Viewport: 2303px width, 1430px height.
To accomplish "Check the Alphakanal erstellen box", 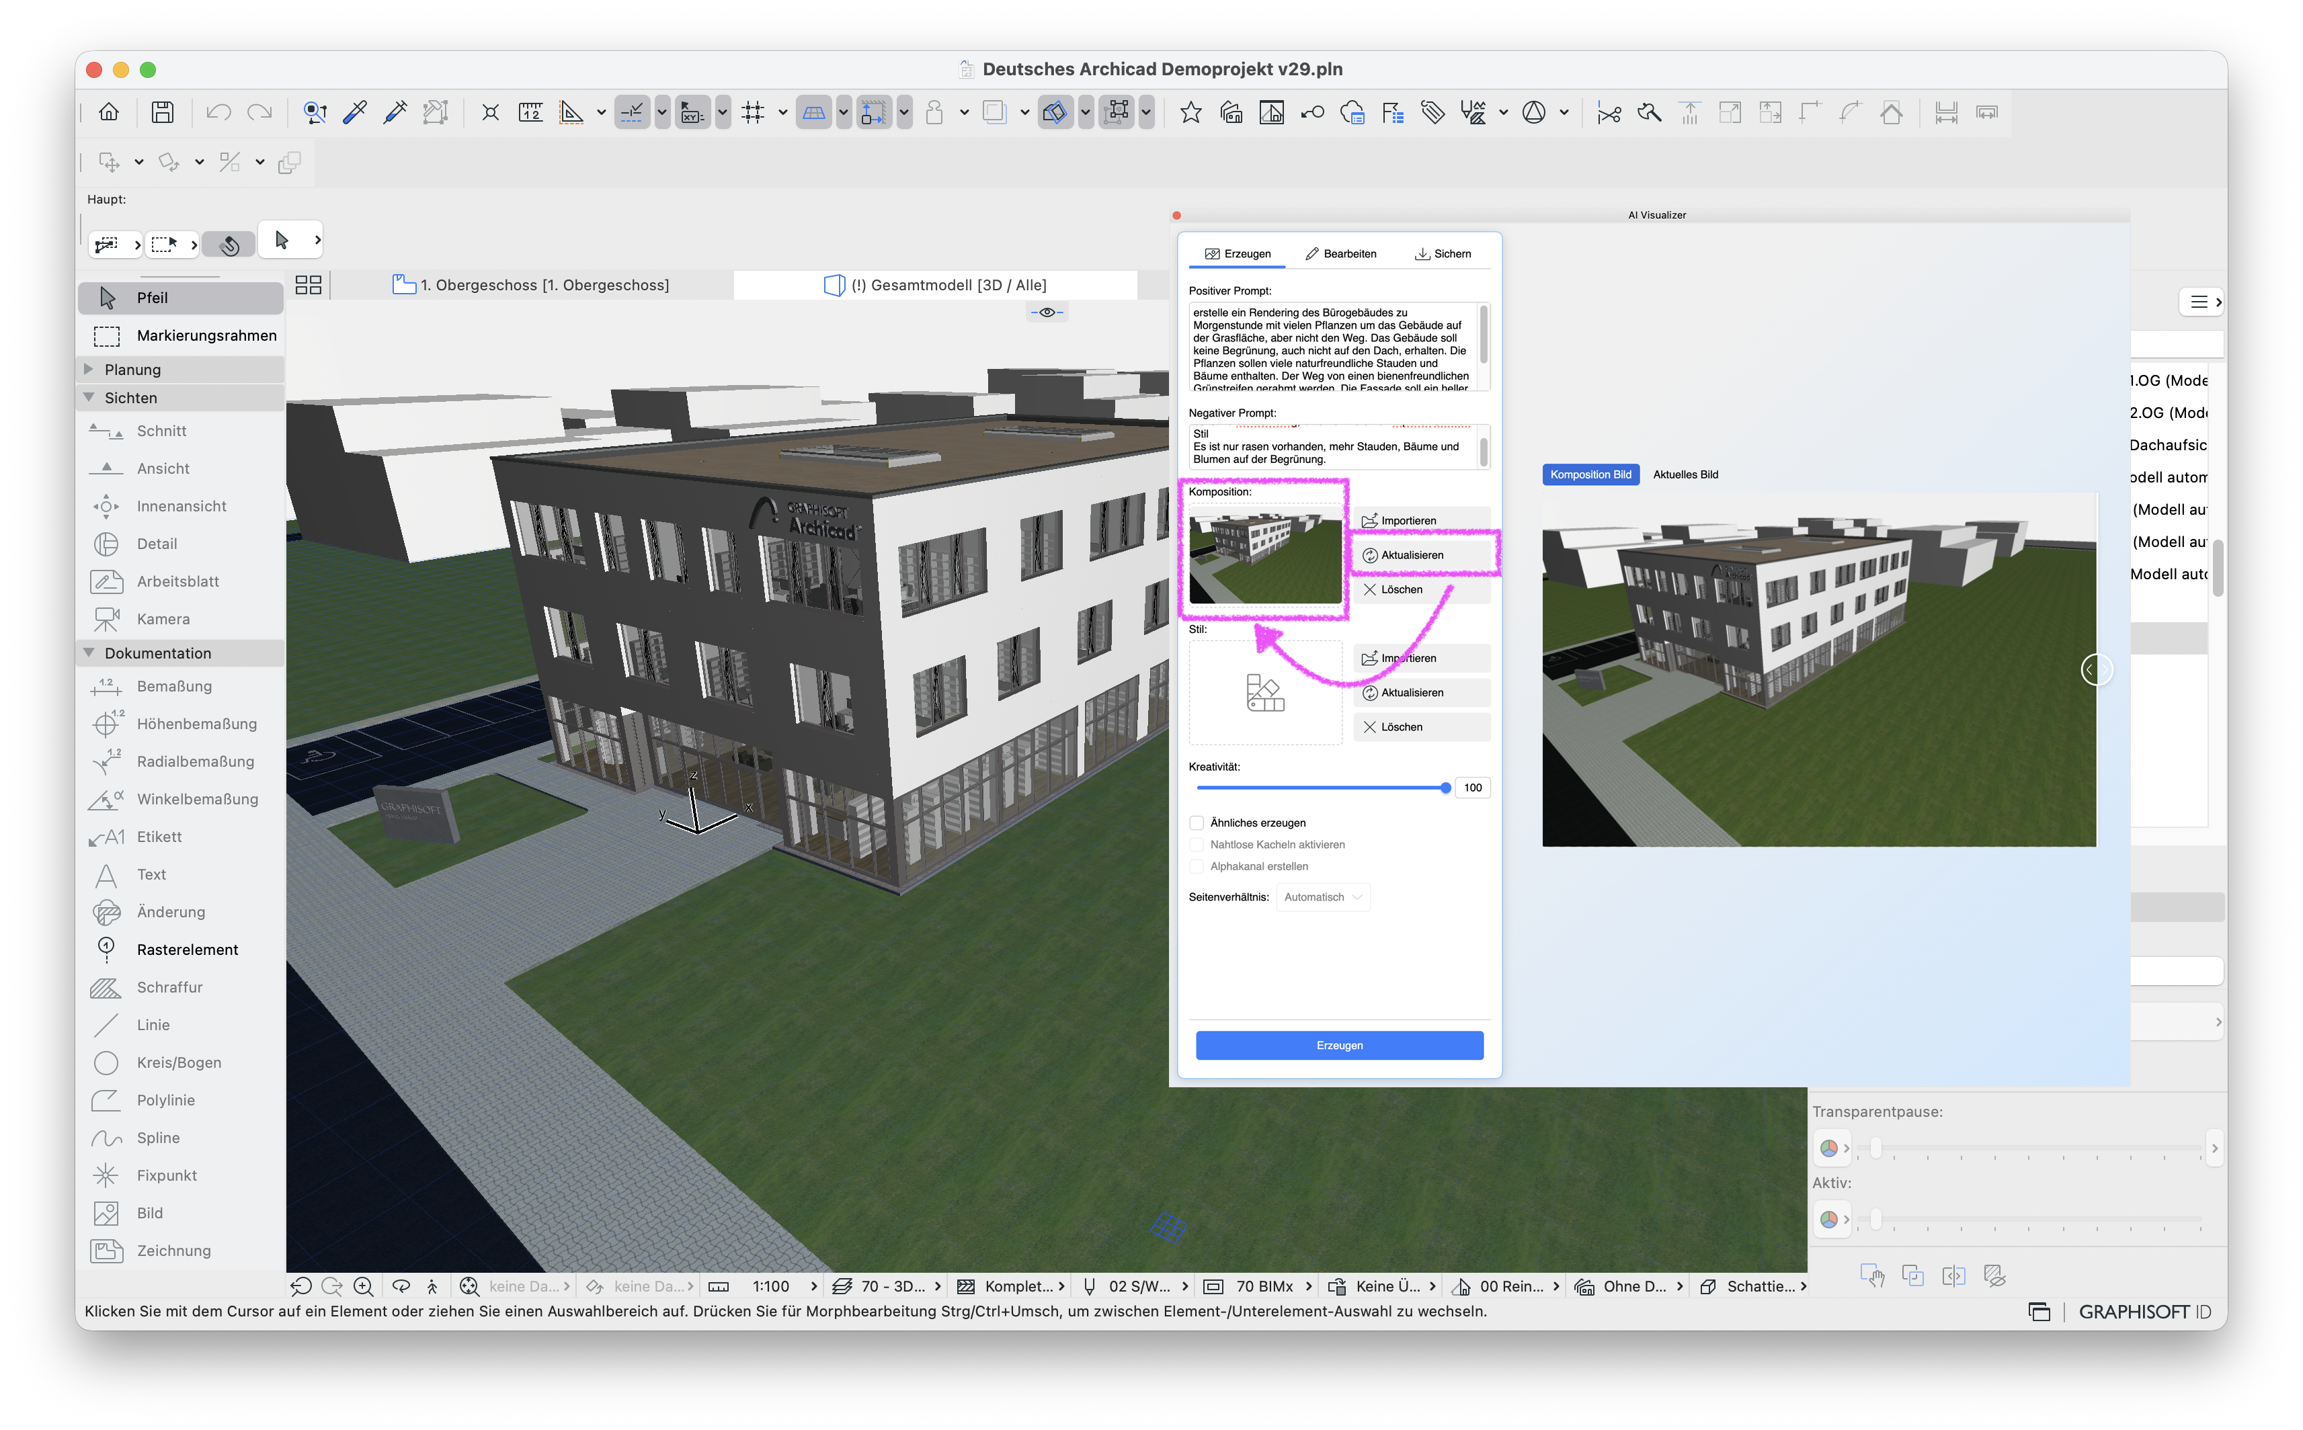I will tap(1197, 866).
